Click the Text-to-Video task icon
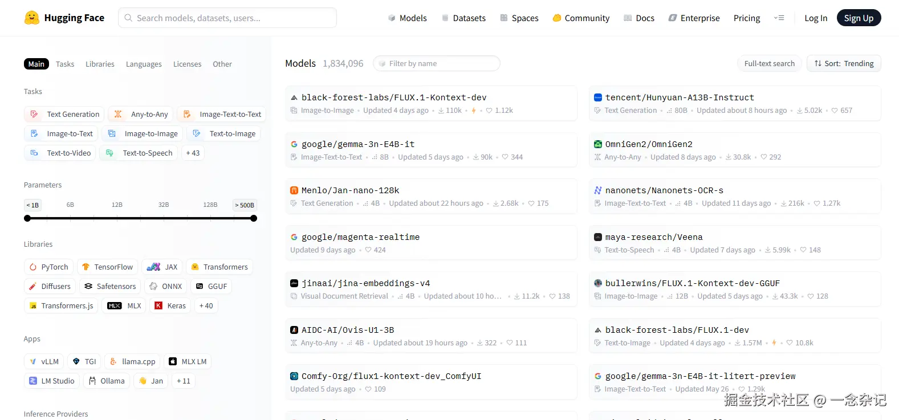Image resolution: width=899 pixels, height=420 pixels. [x=34, y=153]
